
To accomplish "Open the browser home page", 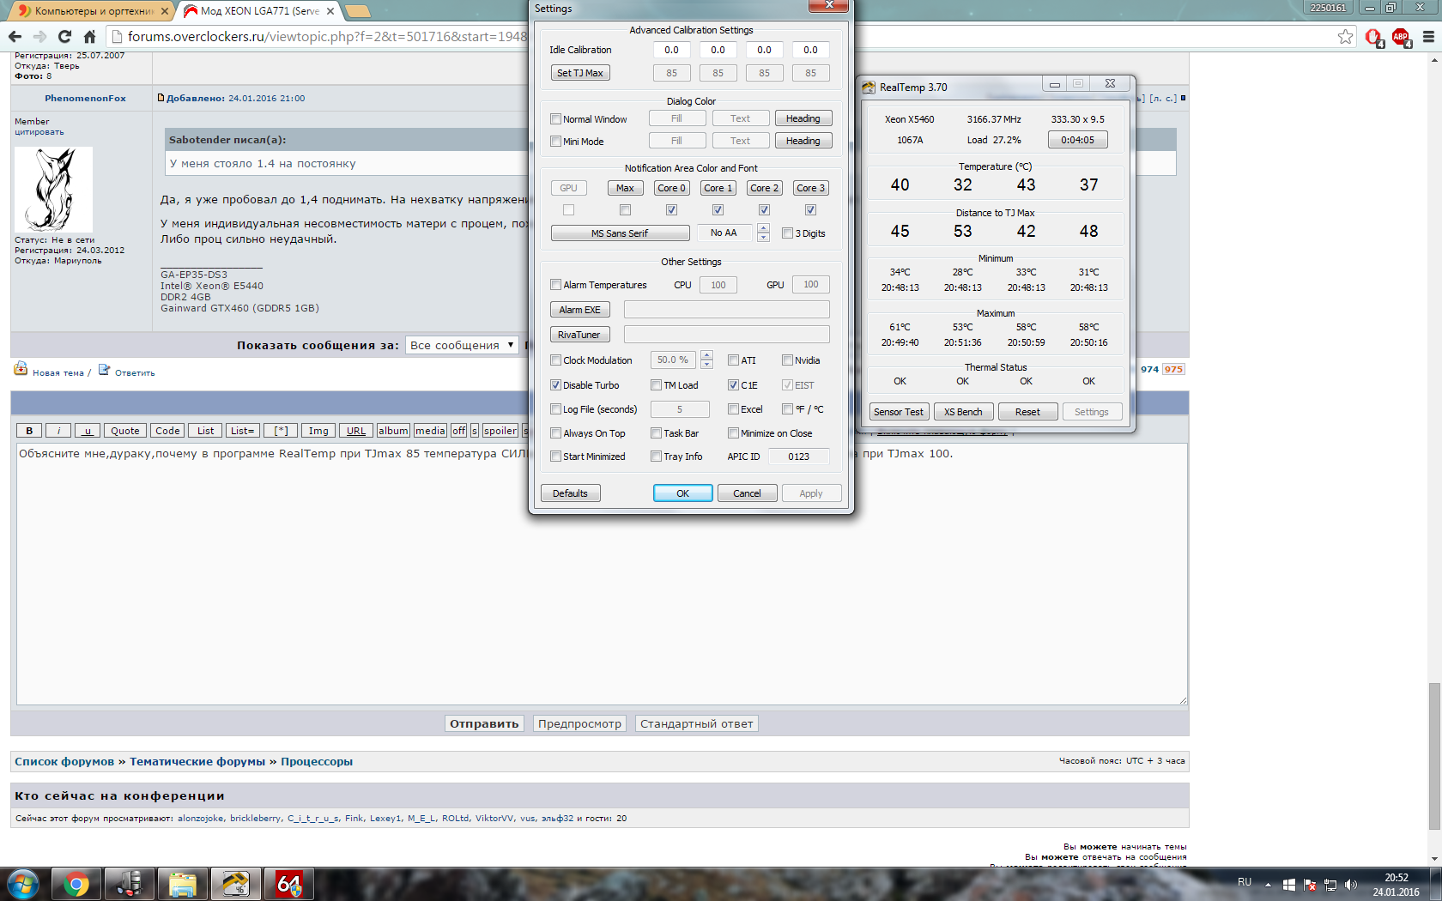I will tap(89, 36).
